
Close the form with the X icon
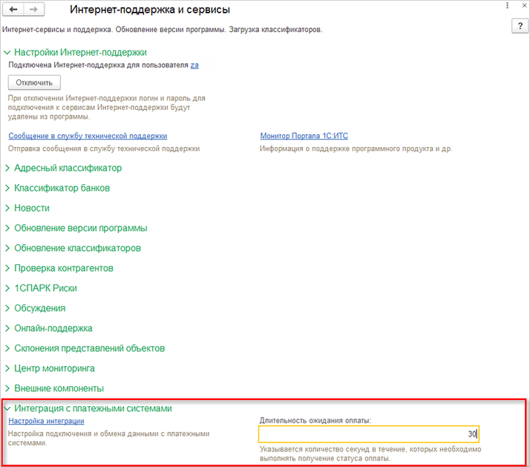coord(524,5)
